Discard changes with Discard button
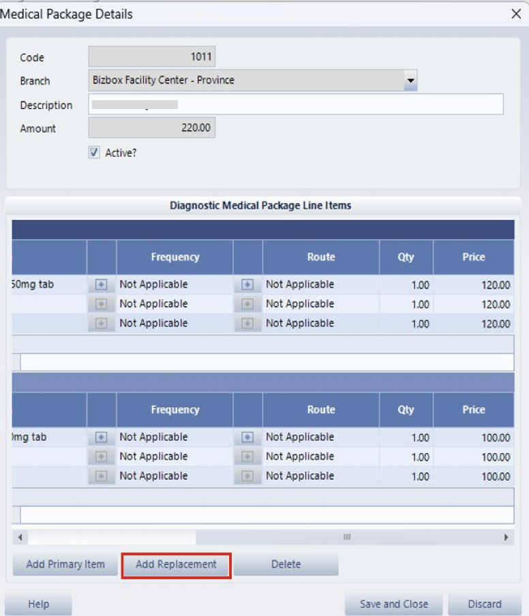Viewport: 529px width, 616px height. (484, 604)
